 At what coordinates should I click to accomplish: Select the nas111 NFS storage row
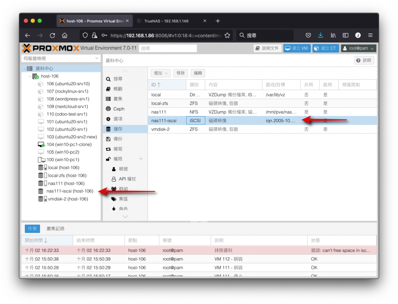(x=262, y=112)
